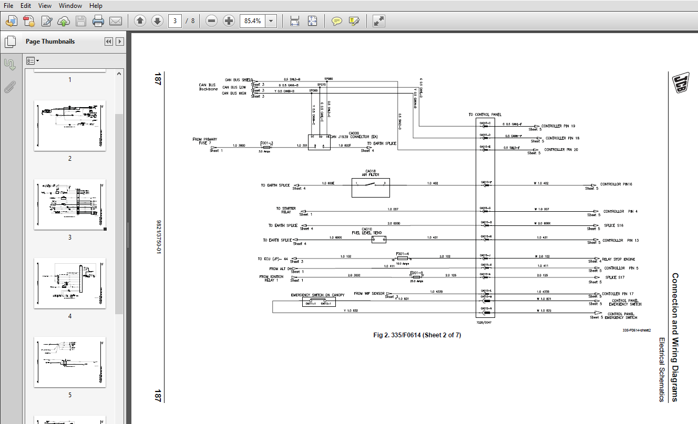This screenshot has width=698, height=424.
Task: Open the File menu
Action: 8,5
